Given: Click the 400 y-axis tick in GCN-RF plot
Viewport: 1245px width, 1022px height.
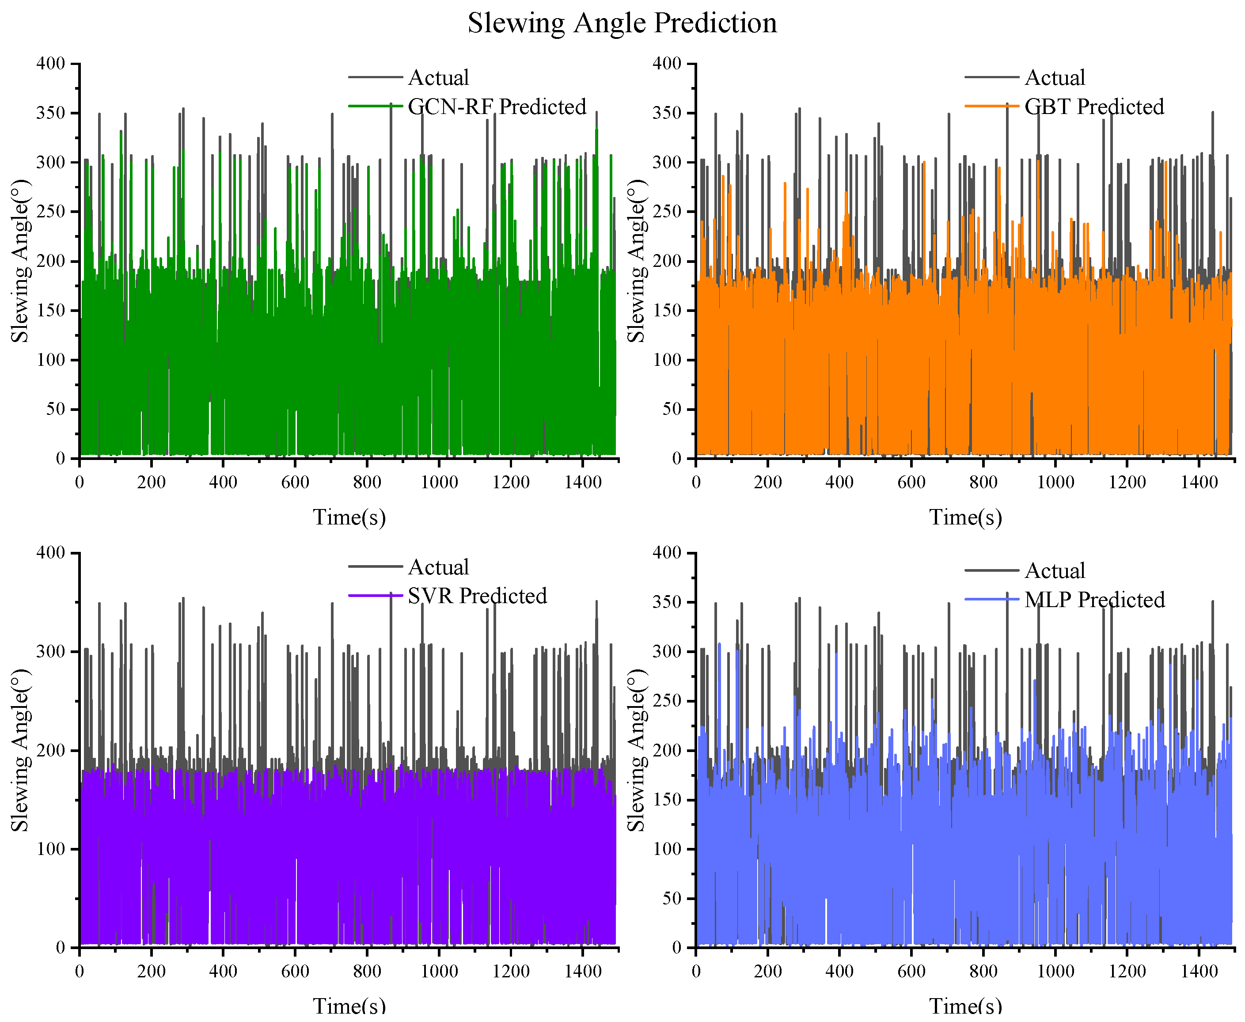Looking at the screenshot, I should coord(51,64).
